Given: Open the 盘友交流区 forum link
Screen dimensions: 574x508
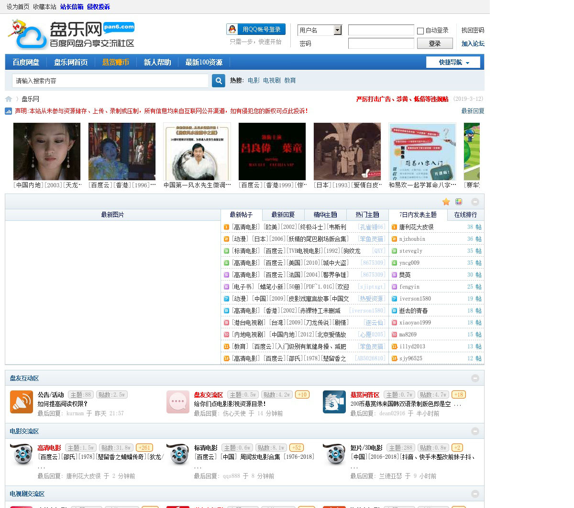Looking at the screenshot, I should point(209,395).
